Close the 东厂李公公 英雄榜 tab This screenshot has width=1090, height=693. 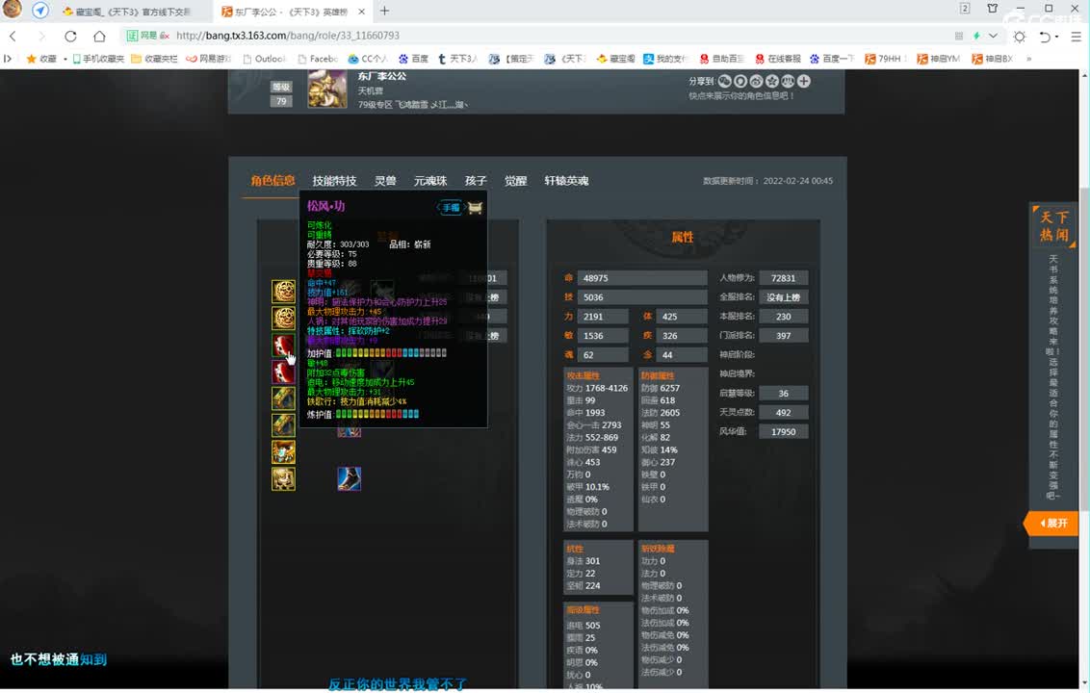361,12
